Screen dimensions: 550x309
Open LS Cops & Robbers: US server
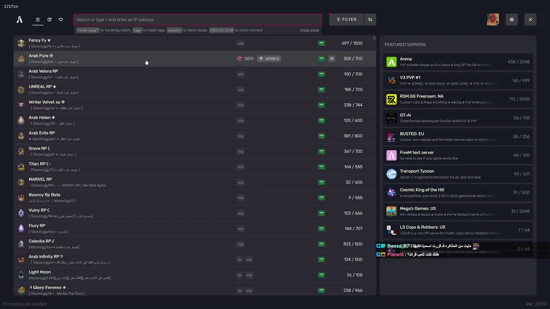click(458, 230)
